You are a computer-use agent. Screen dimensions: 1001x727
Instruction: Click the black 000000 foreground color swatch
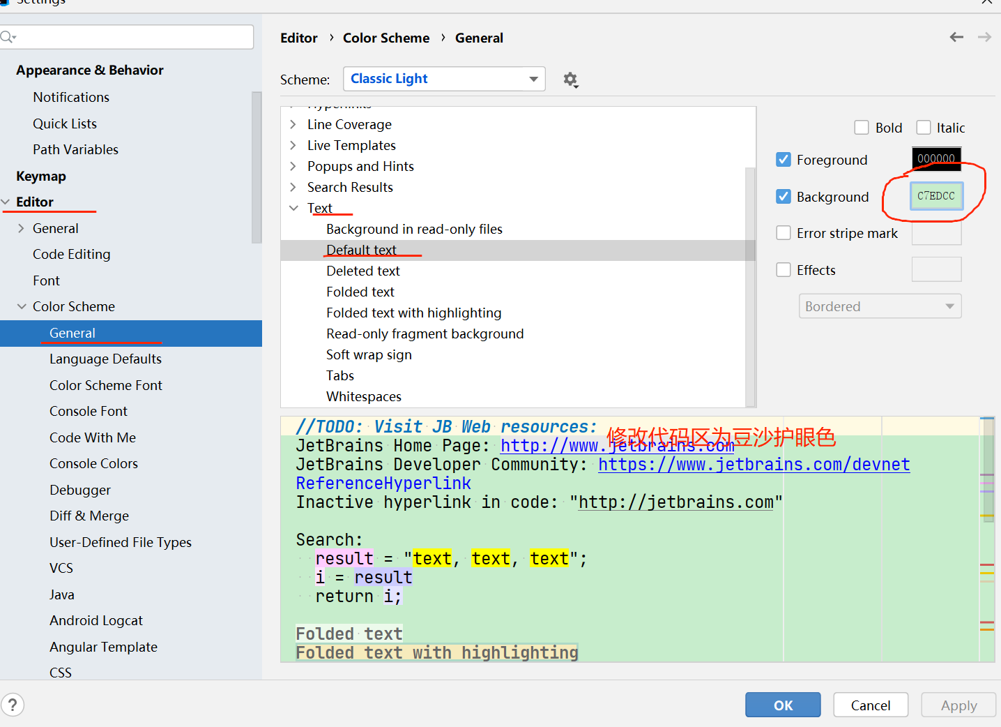coord(936,158)
